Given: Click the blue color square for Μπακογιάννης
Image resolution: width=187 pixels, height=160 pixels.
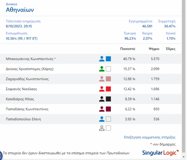Looking at the screenshot, I should (x=108, y=59).
